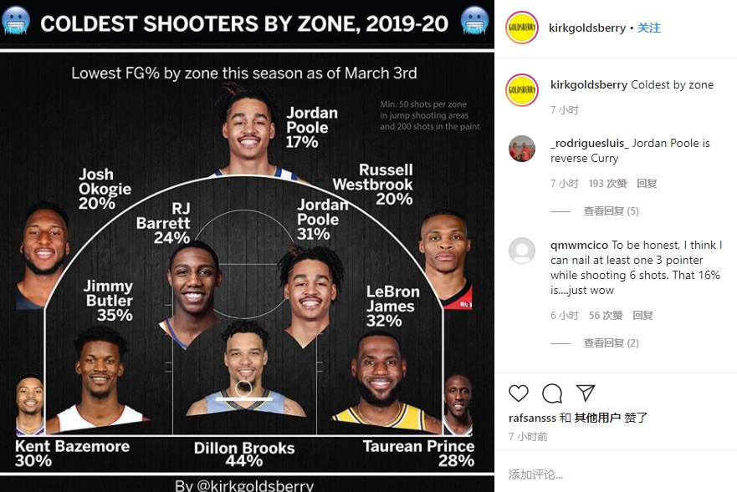Open _rodriguesluis_ commenter avatar
The image size is (737, 492).
522,149
